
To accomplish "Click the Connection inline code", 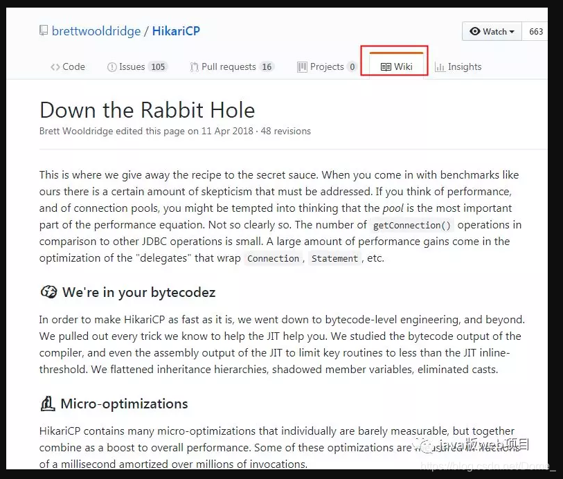I will pos(273,258).
